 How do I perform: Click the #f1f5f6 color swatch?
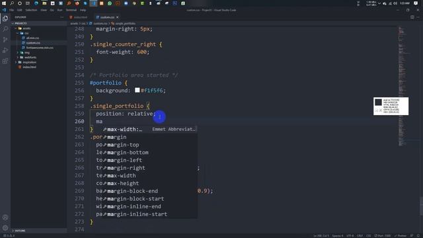coord(137,90)
